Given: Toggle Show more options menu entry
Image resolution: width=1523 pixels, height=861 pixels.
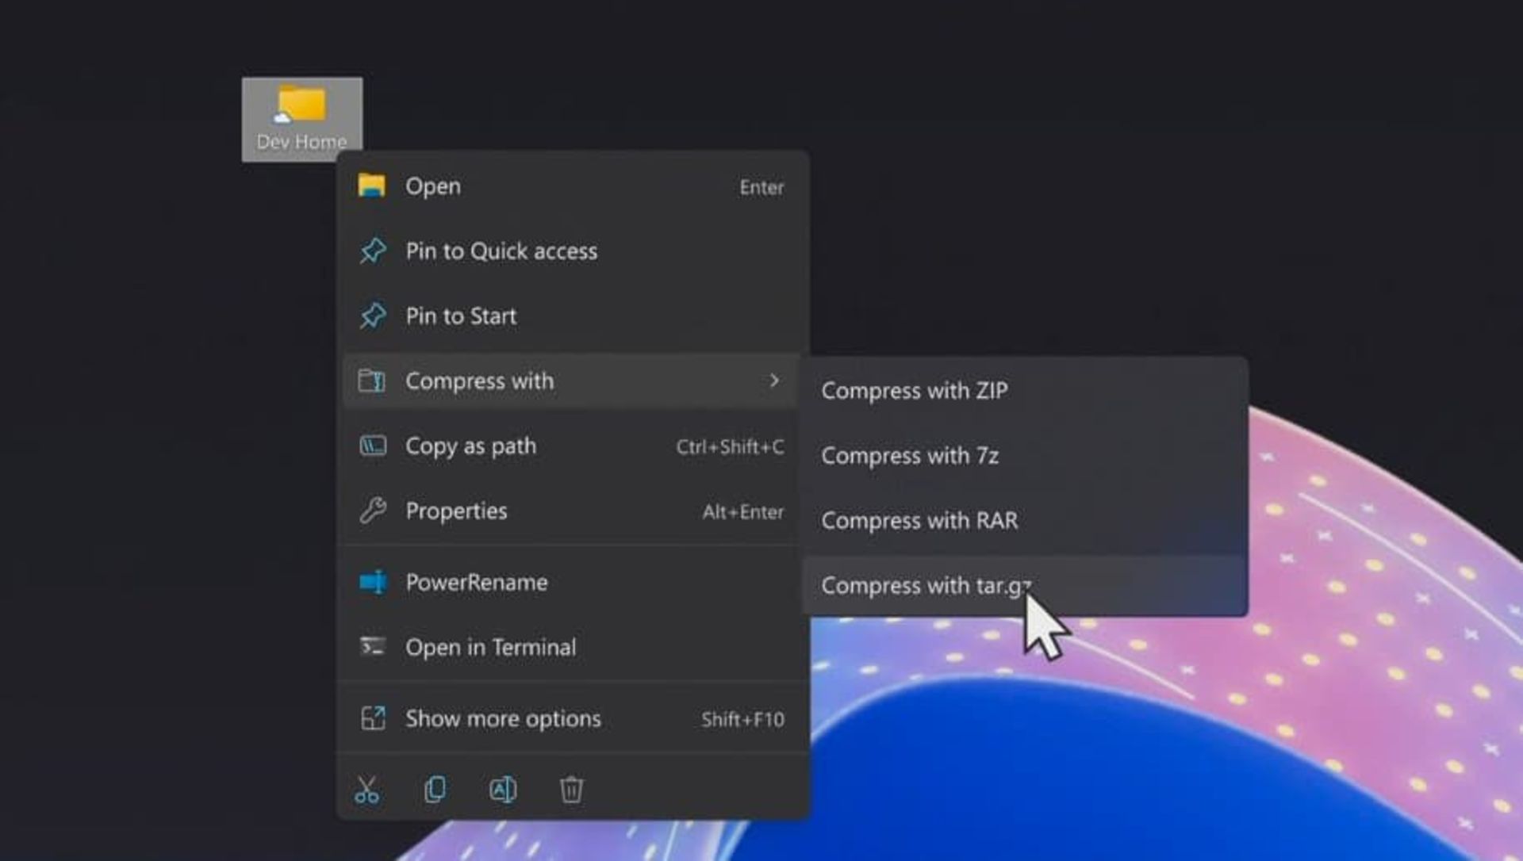Looking at the screenshot, I should pyautogui.click(x=501, y=717).
